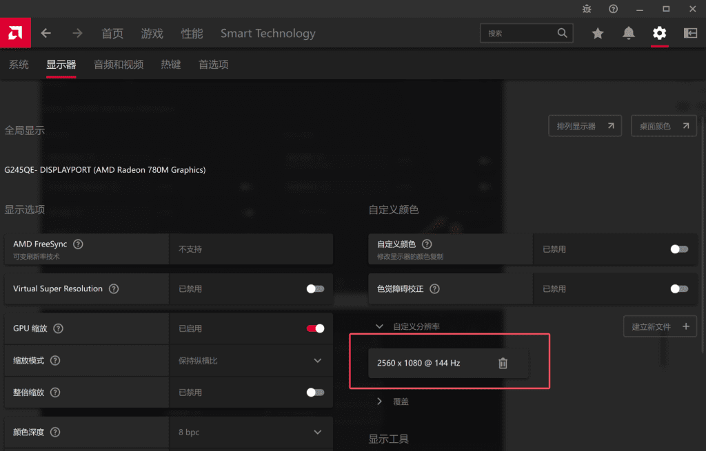Click the AMD logo home icon
This screenshot has height=451, width=706.
15,33
